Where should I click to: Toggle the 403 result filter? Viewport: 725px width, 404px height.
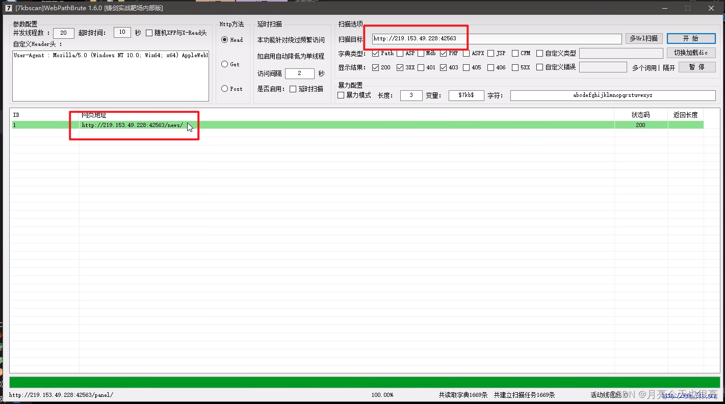point(444,67)
